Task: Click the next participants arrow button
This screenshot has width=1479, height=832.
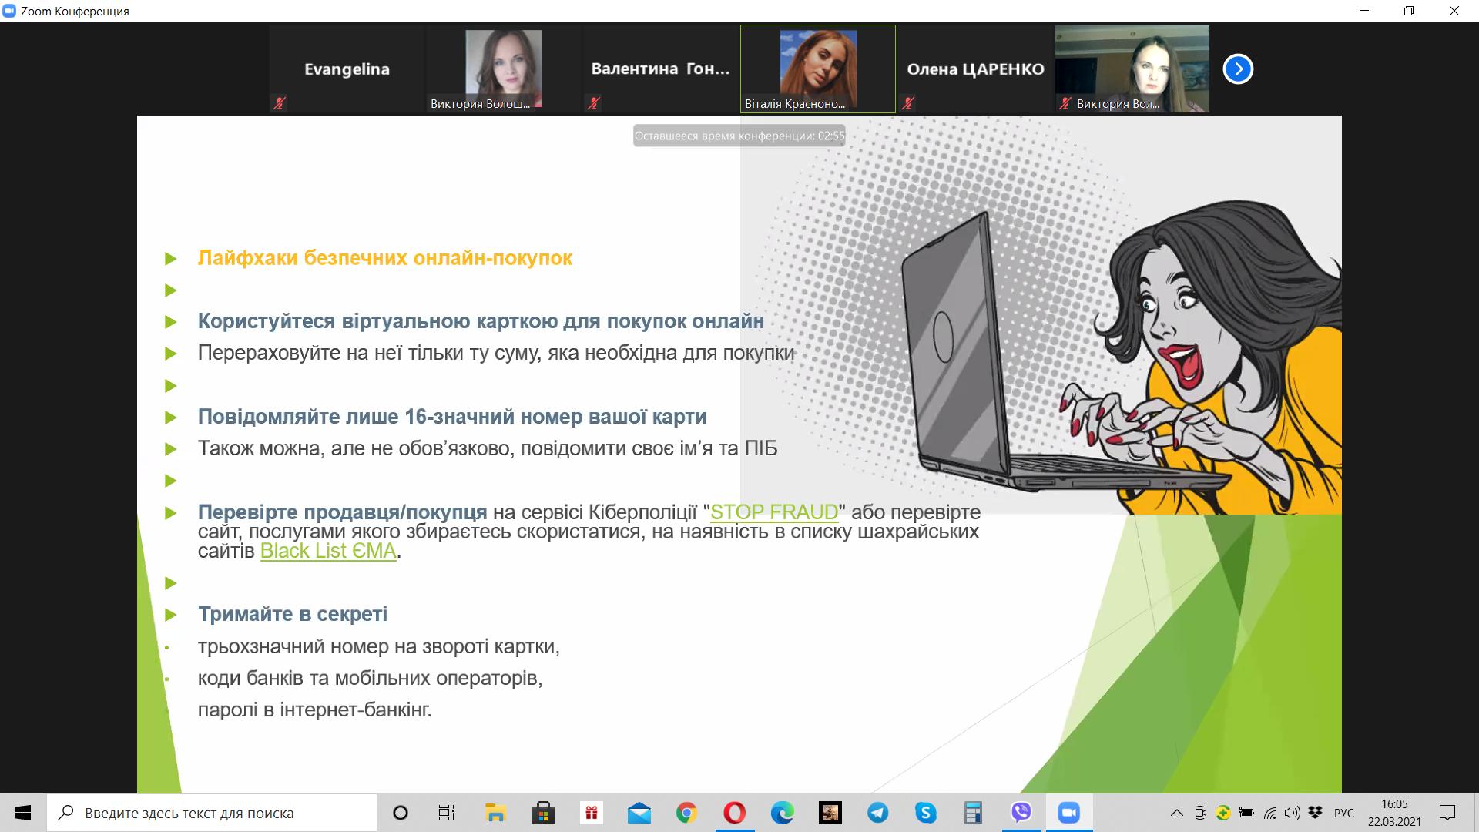Action: (1238, 69)
